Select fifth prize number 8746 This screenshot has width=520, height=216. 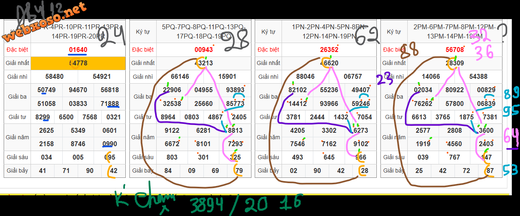click(x=78, y=144)
